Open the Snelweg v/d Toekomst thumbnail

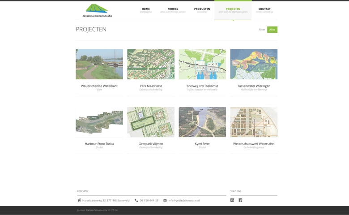pyautogui.click(x=202, y=64)
